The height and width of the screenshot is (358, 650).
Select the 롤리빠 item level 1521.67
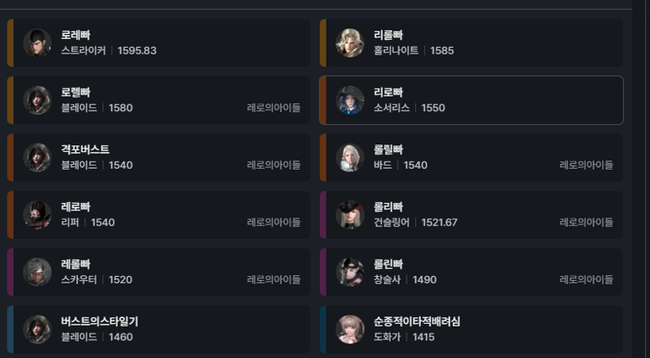tap(439, 222)
